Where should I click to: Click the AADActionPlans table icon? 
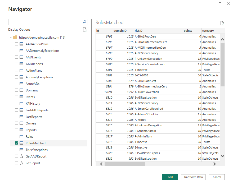coord(21,44)
